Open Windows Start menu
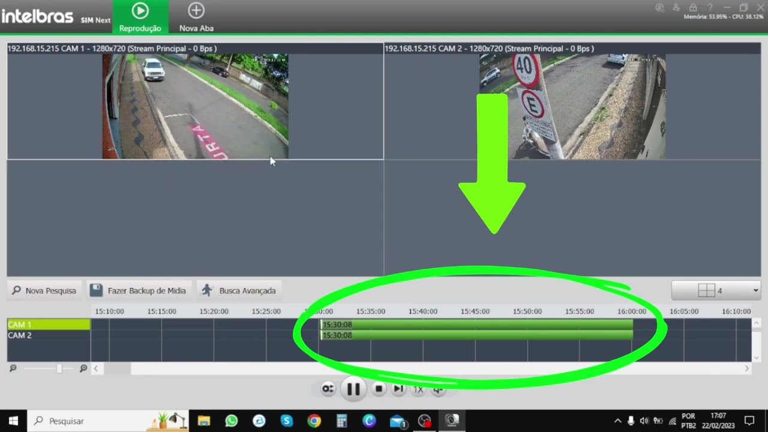 tap(13, 421)
